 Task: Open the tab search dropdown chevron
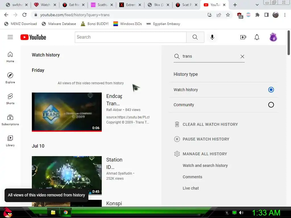(x=257, y=5)
